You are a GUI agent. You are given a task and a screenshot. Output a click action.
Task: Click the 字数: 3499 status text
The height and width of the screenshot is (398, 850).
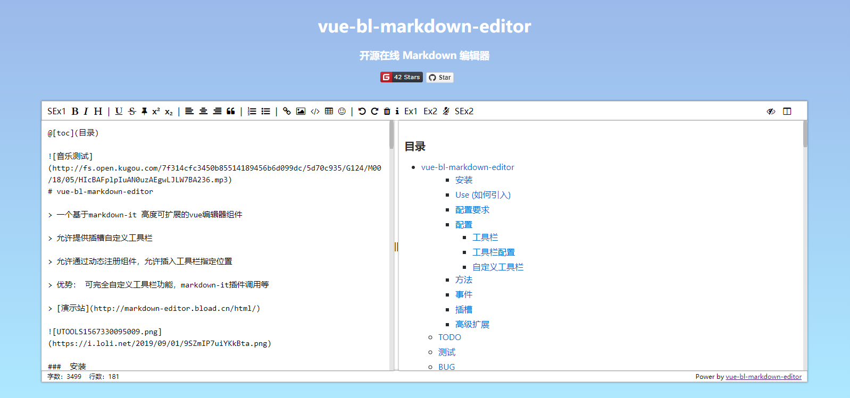click(64, 376)
